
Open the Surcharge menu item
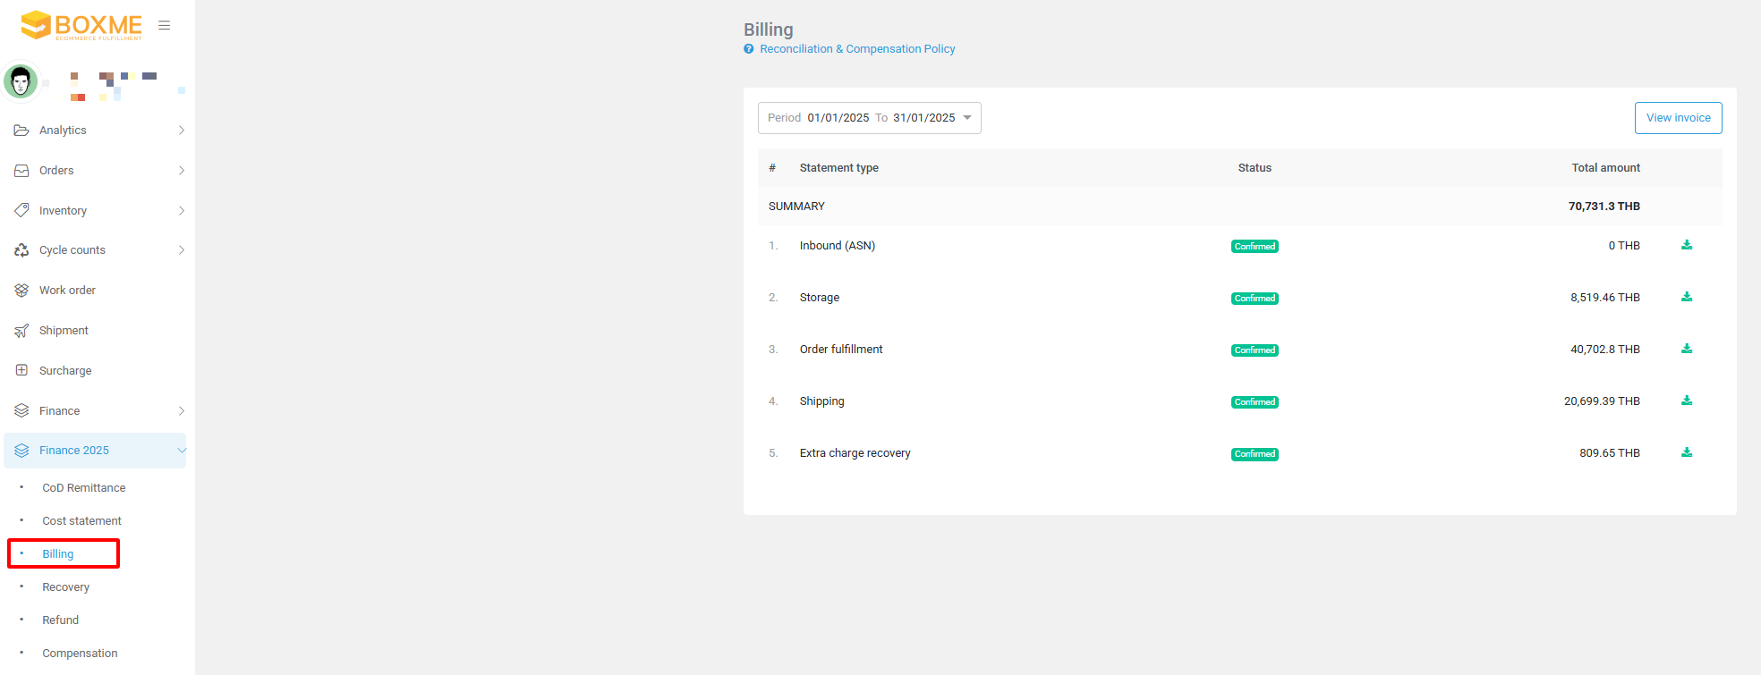pyautogui.click(x=65, y=371)
